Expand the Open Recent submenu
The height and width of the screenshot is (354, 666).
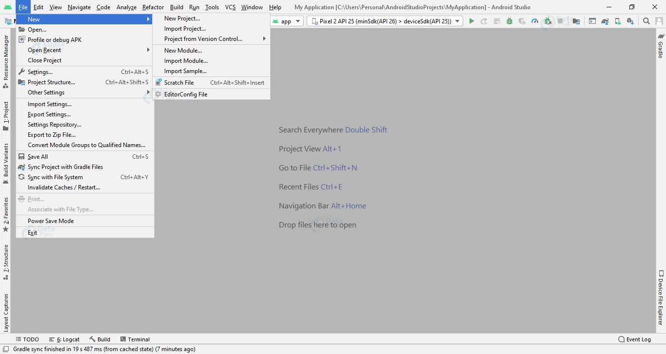(85, 50)
